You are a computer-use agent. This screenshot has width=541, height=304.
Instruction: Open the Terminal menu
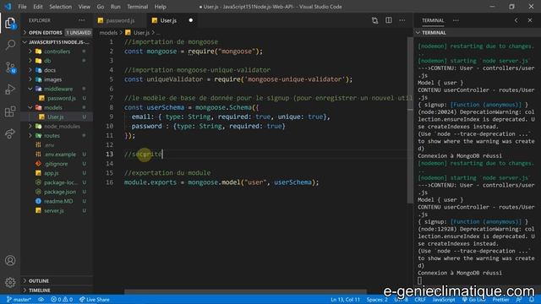[x=137, y=7]
